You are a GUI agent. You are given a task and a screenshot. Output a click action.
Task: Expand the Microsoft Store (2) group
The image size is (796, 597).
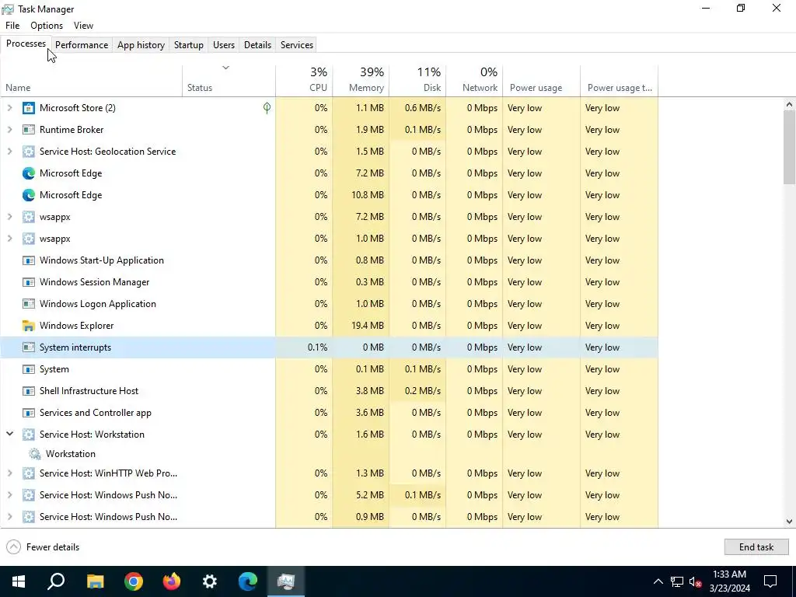tap(9, 107)
